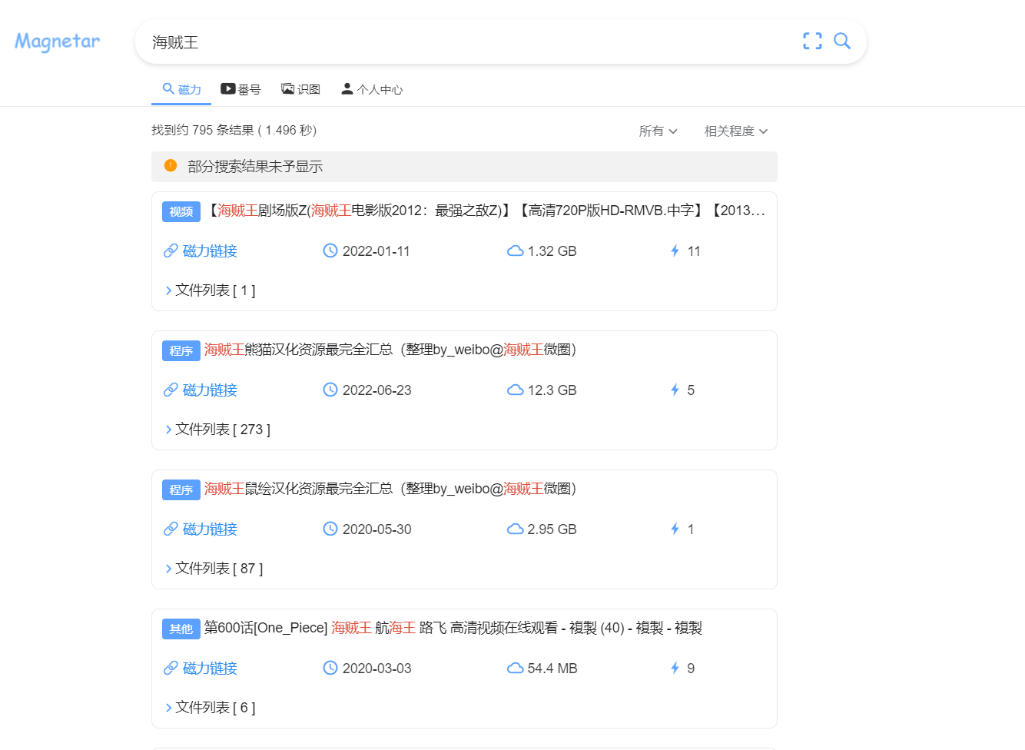The image size is (1025, 750).
Task: Click the 程序 badge on the 鼠绘汉化 result
Action: 181,489
